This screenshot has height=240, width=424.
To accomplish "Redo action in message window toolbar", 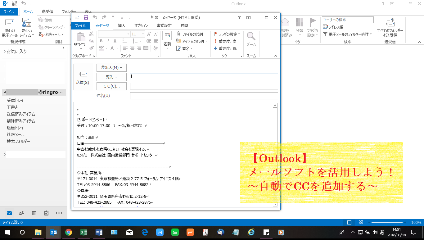I will pyautogui.click(x=104, y=17).
